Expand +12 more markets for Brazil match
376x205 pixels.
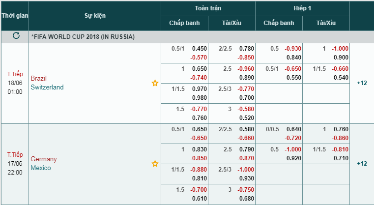[x=362, y=83]
